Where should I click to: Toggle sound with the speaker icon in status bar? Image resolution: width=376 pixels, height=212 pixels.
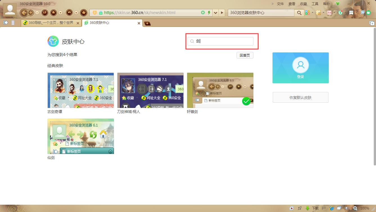coord(346,208)
